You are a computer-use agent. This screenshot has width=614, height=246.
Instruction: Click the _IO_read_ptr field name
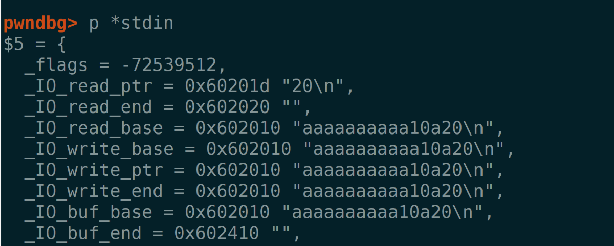coord(89,86)
